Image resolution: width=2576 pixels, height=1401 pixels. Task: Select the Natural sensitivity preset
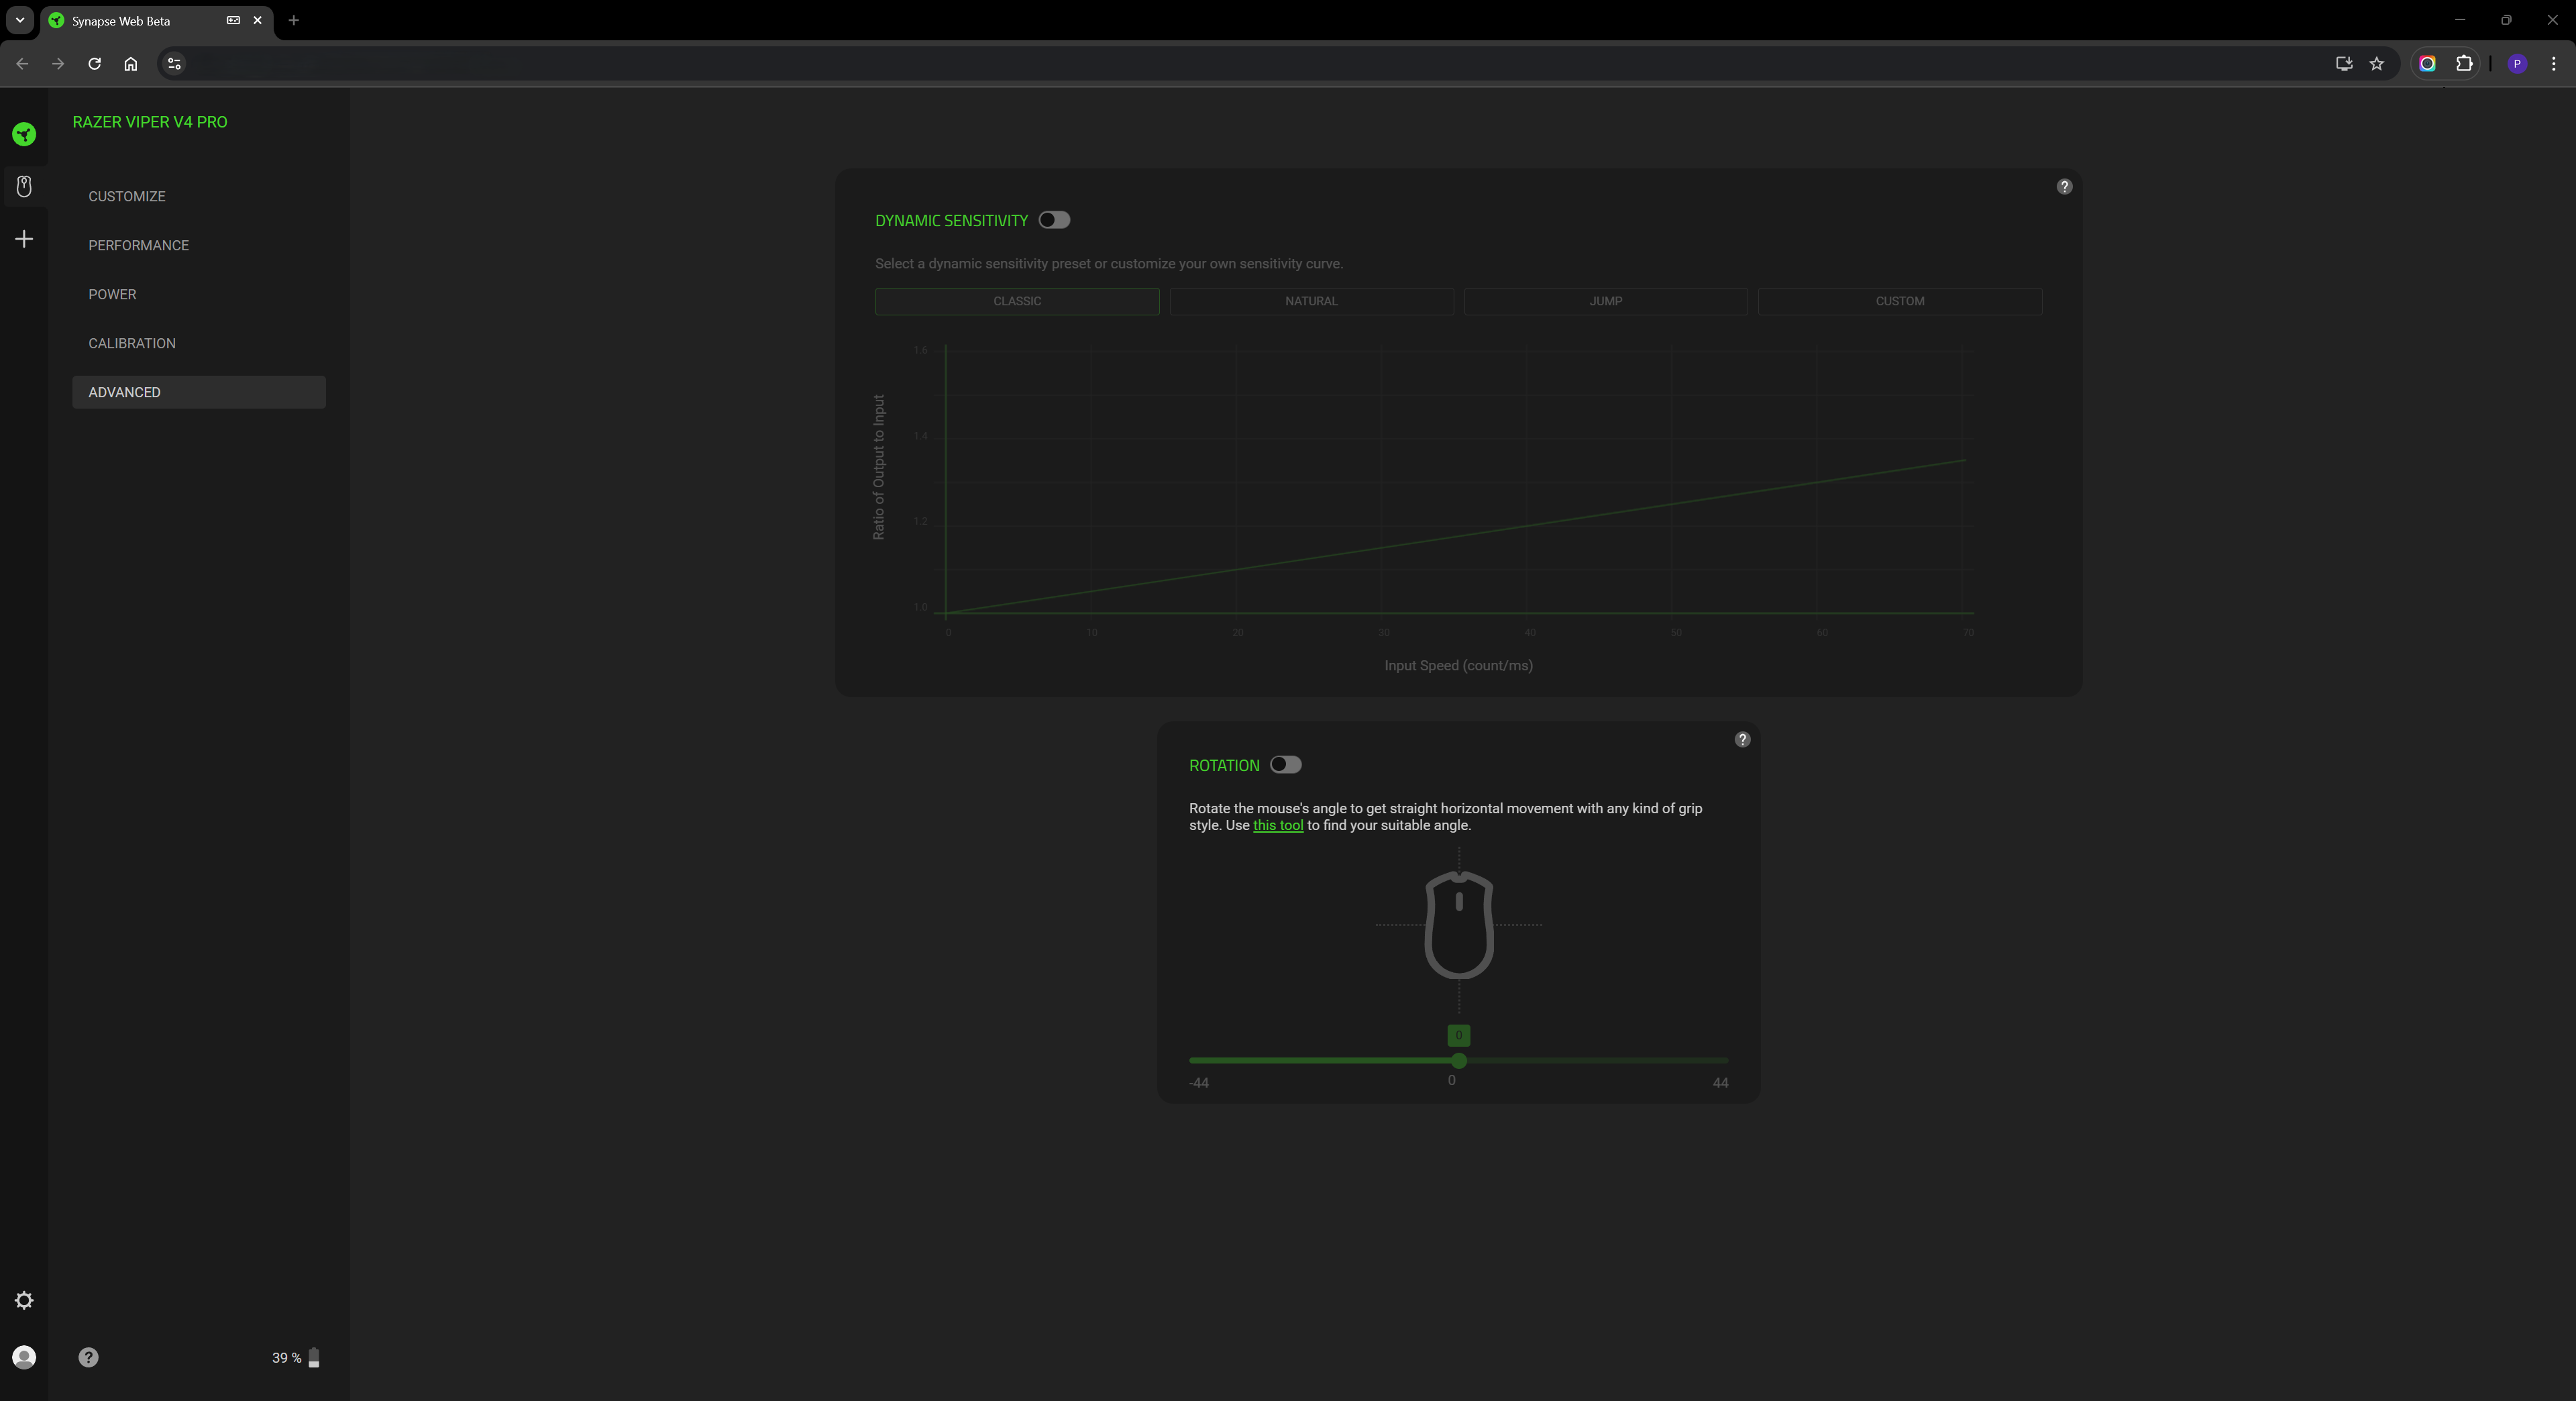click(x=1311, y=301)
